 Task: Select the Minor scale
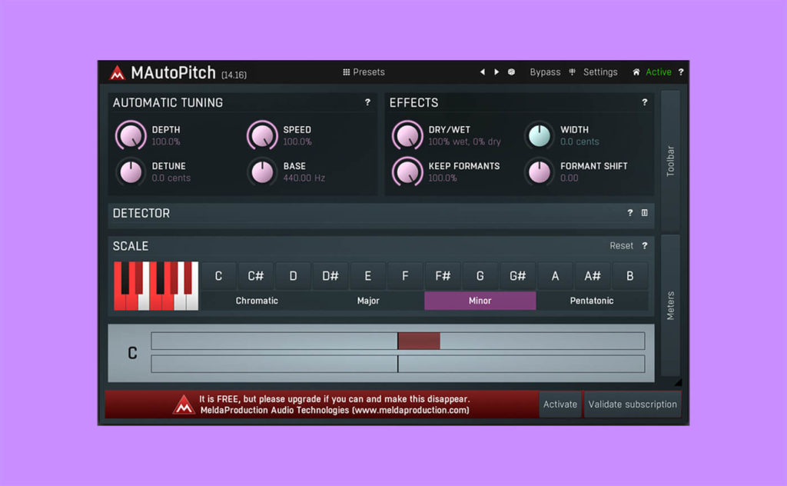click(x=480, y=300)
